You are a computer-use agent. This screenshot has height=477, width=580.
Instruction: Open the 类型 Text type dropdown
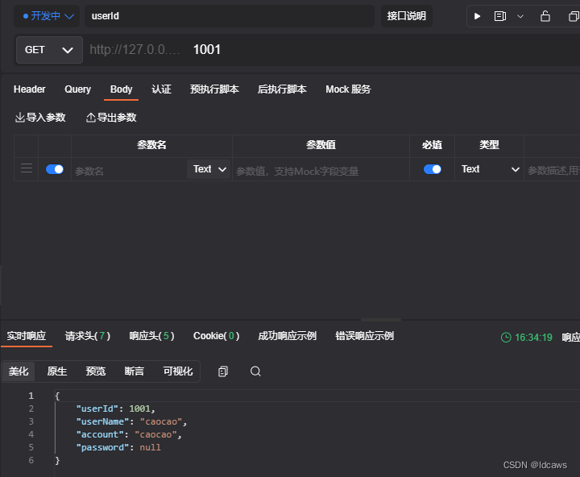tap(490, 169)
